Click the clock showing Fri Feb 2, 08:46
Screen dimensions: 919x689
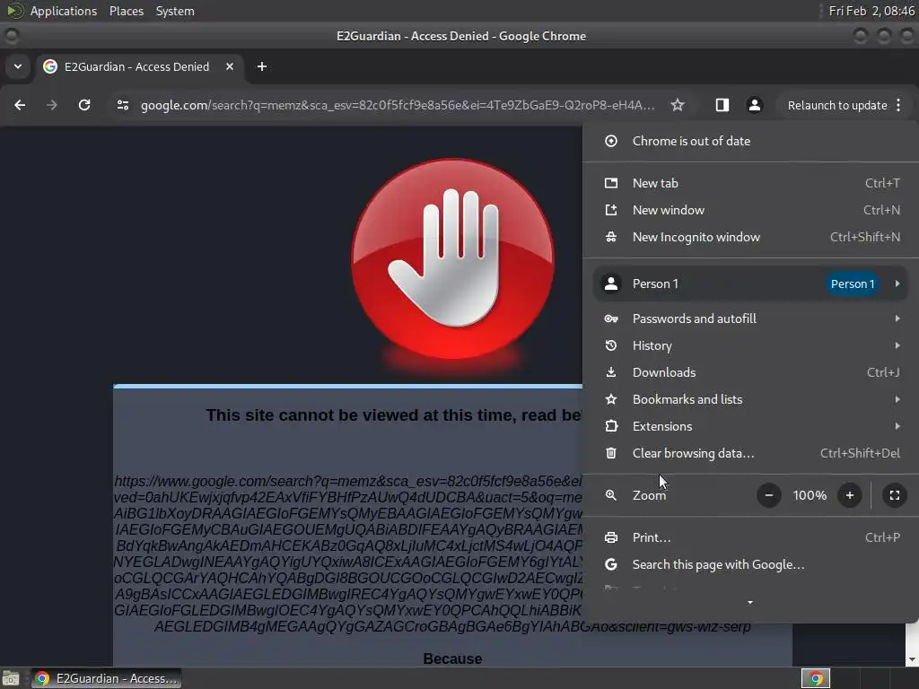[871, 11]
